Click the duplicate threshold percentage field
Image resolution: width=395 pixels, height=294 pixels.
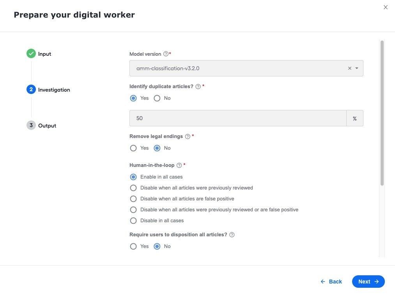click(238, 118)
